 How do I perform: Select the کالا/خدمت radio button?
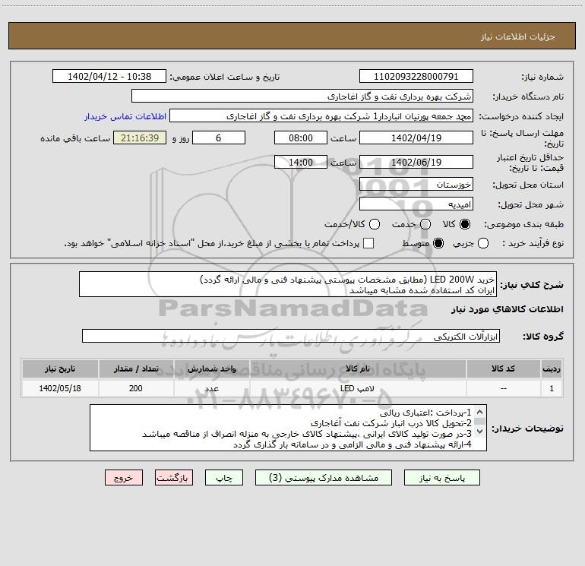point(375,224)
